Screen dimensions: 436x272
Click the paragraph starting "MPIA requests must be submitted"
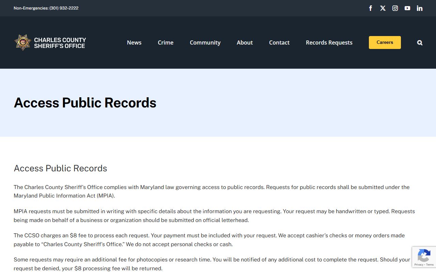click(x=214, y=216)
